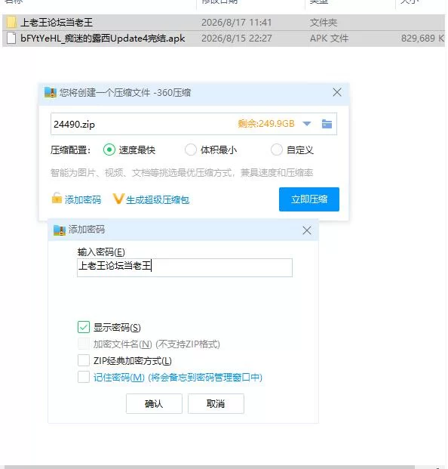Click the 压缩配置 label
The height and width of the screenshot is (469, 448).
coord(70,150)
